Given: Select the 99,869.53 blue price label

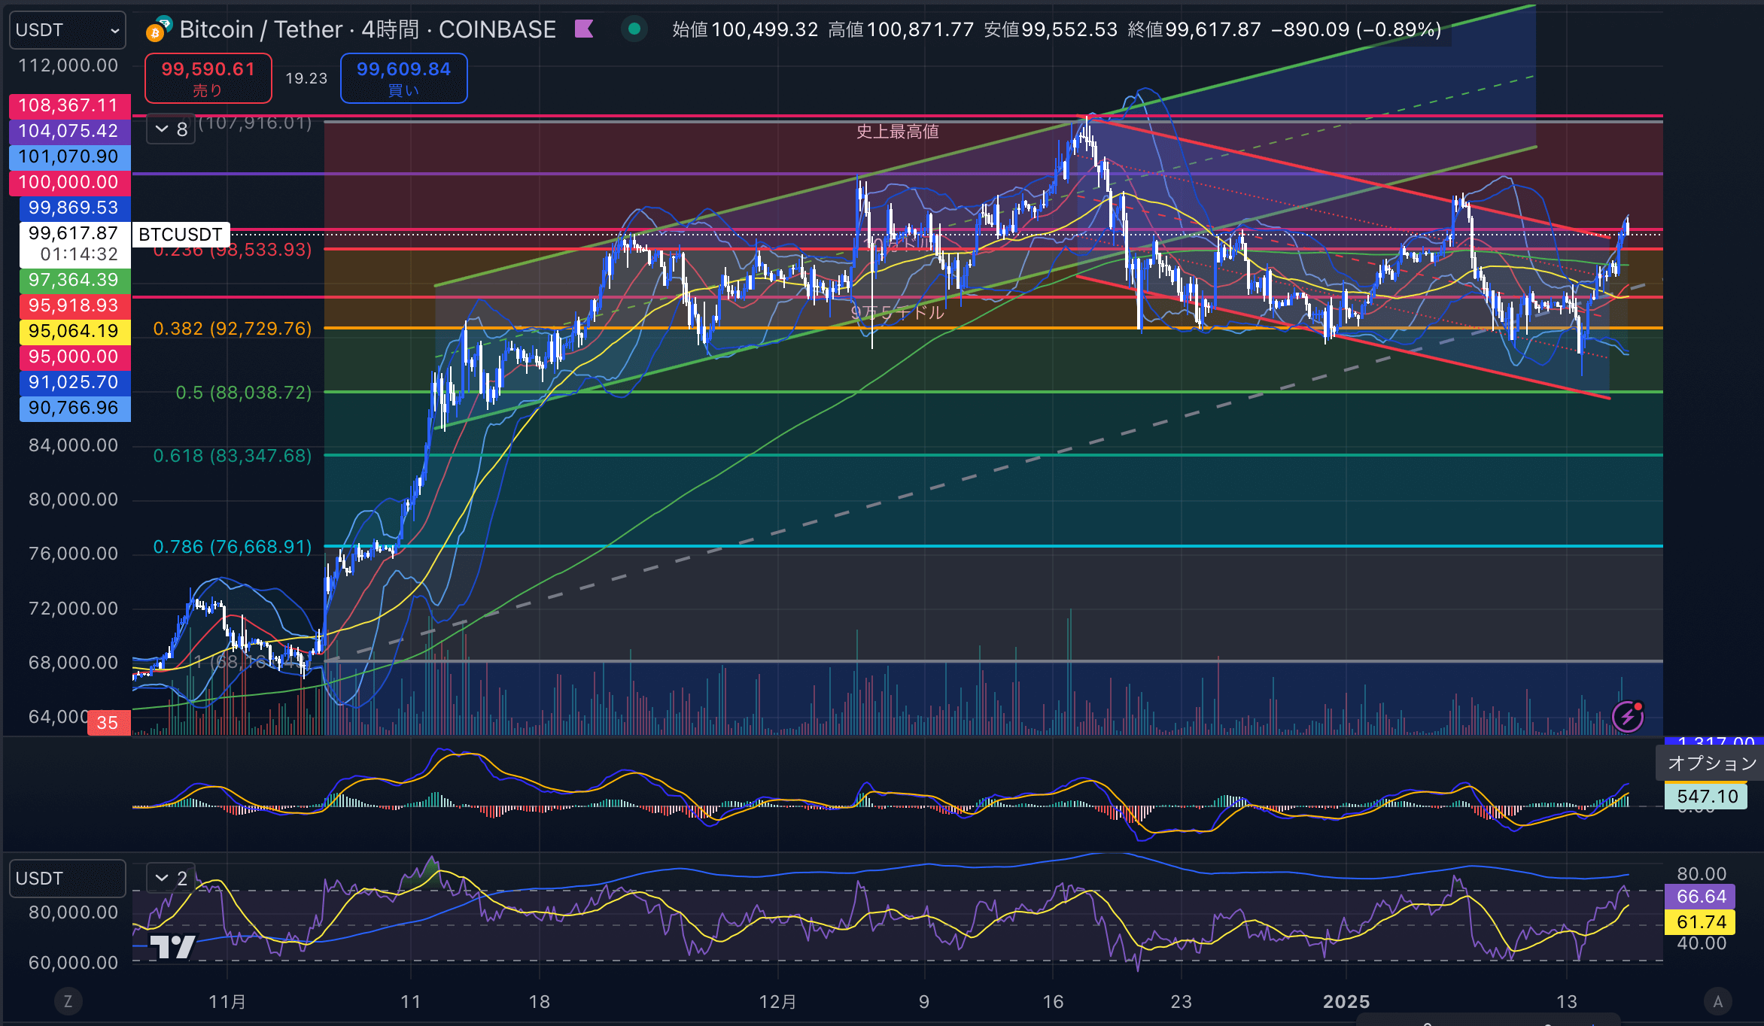Looking at the screenshot, I should tap(74, 208).
